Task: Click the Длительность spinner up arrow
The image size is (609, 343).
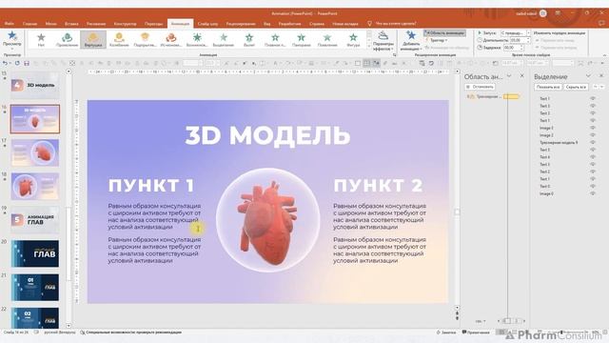Action: pos(528,38)
